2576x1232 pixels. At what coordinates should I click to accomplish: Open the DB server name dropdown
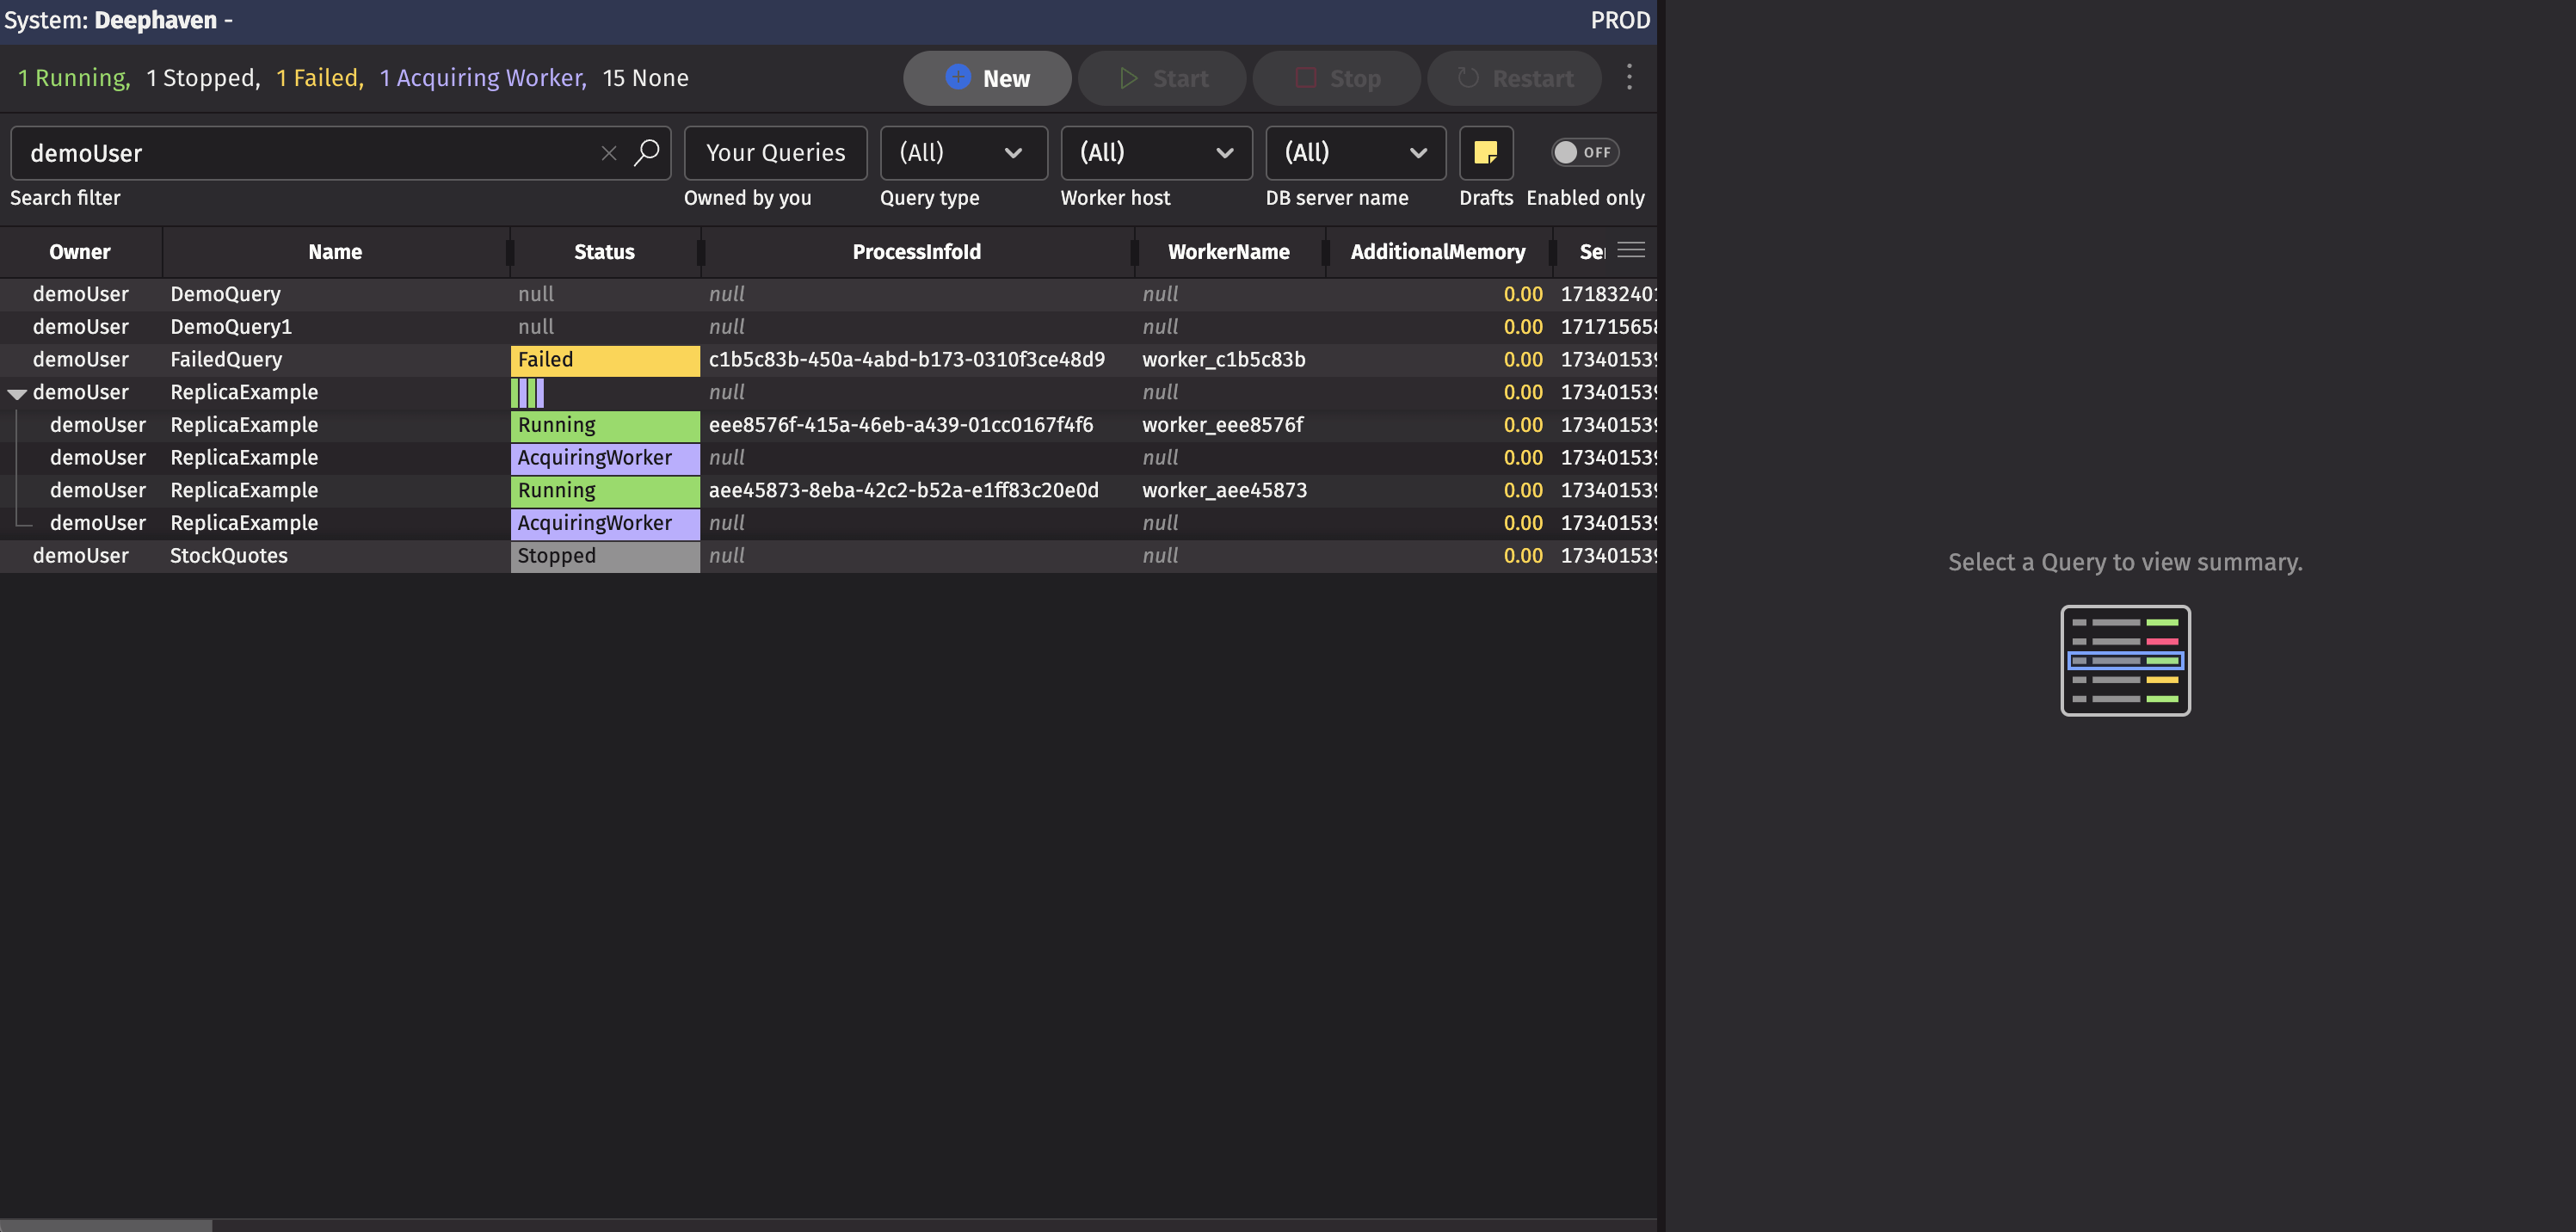coord(1355,153)
